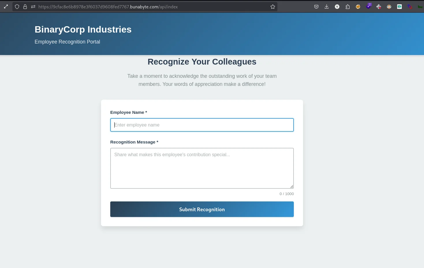Screen dimensions: 424x268
Task: View site security via padlock icon
Action: pyautogui.click(x=25, y=7)
